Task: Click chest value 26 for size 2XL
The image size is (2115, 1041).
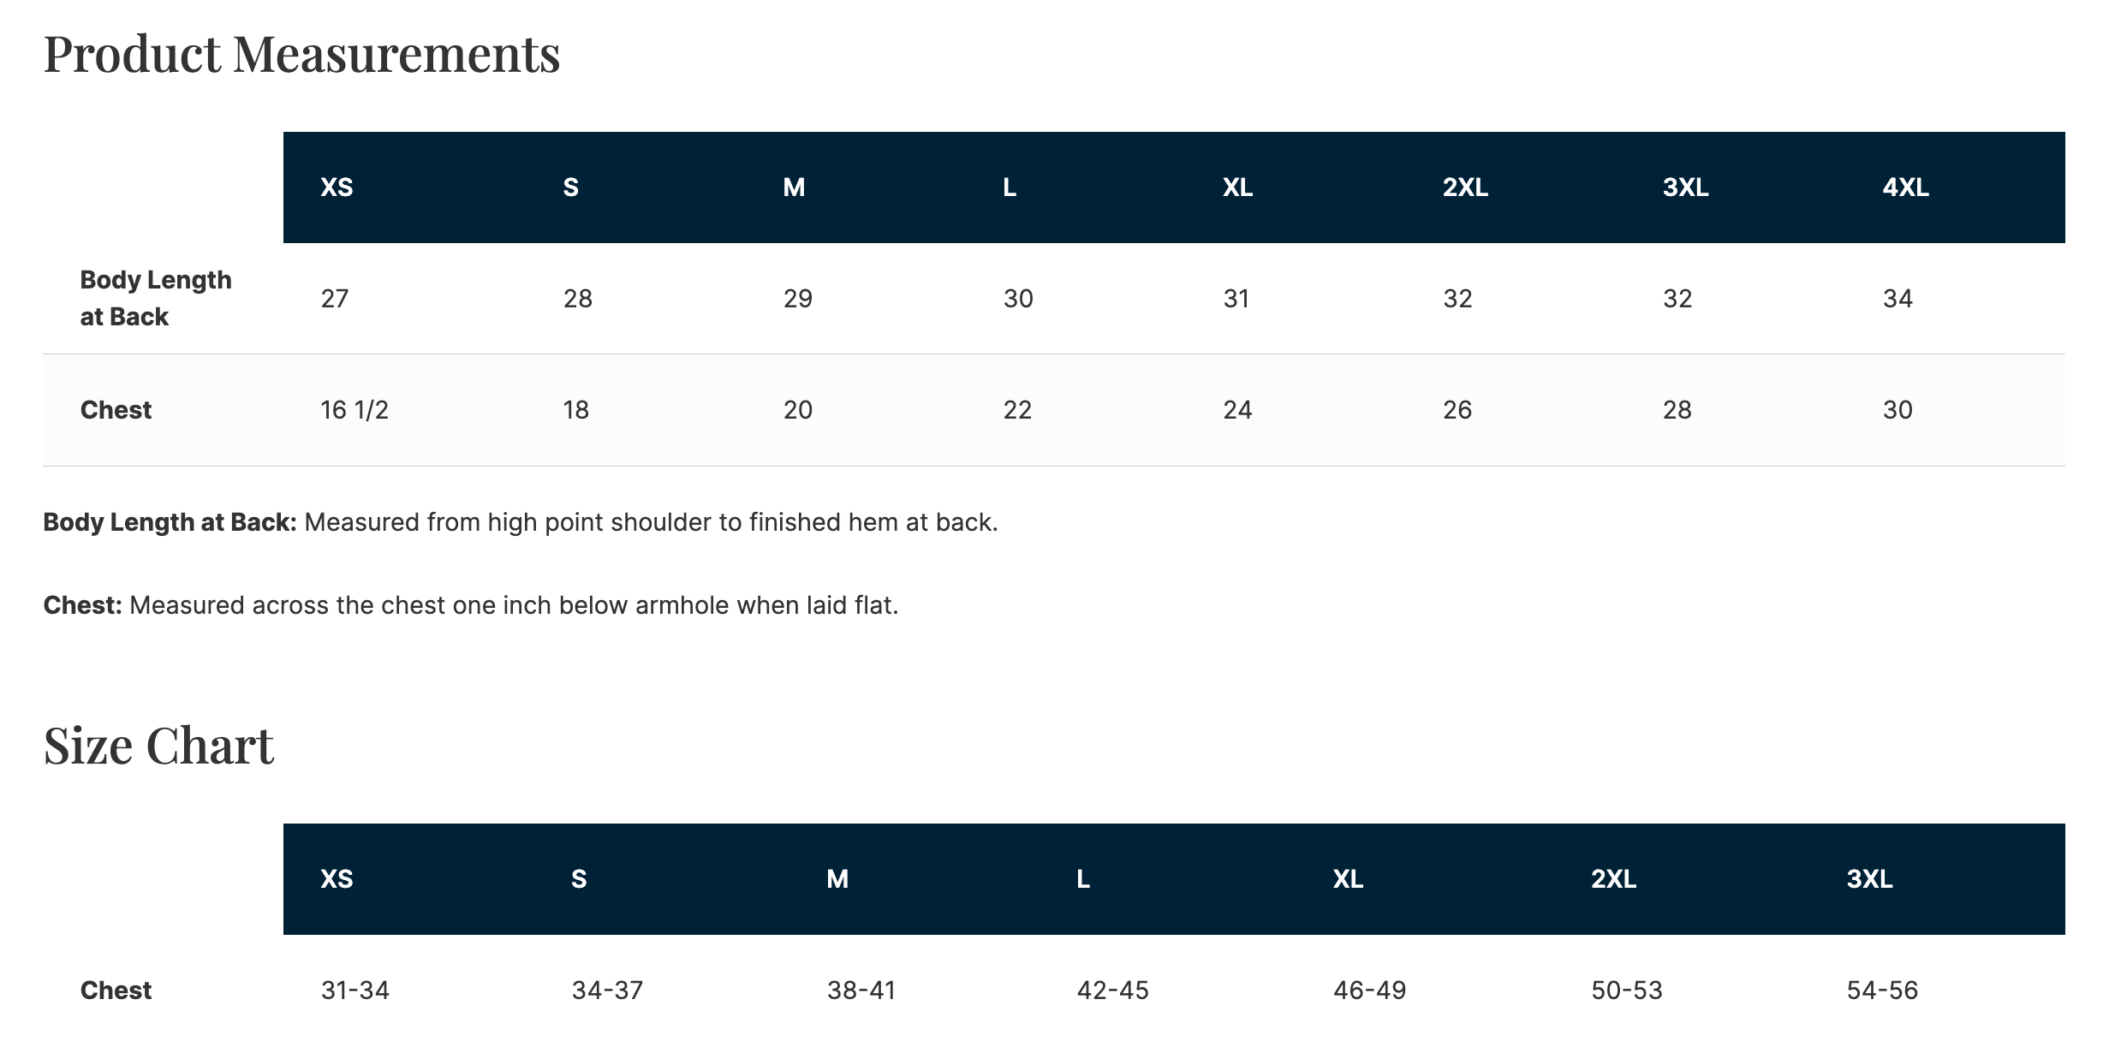Action: point(1457,410)
